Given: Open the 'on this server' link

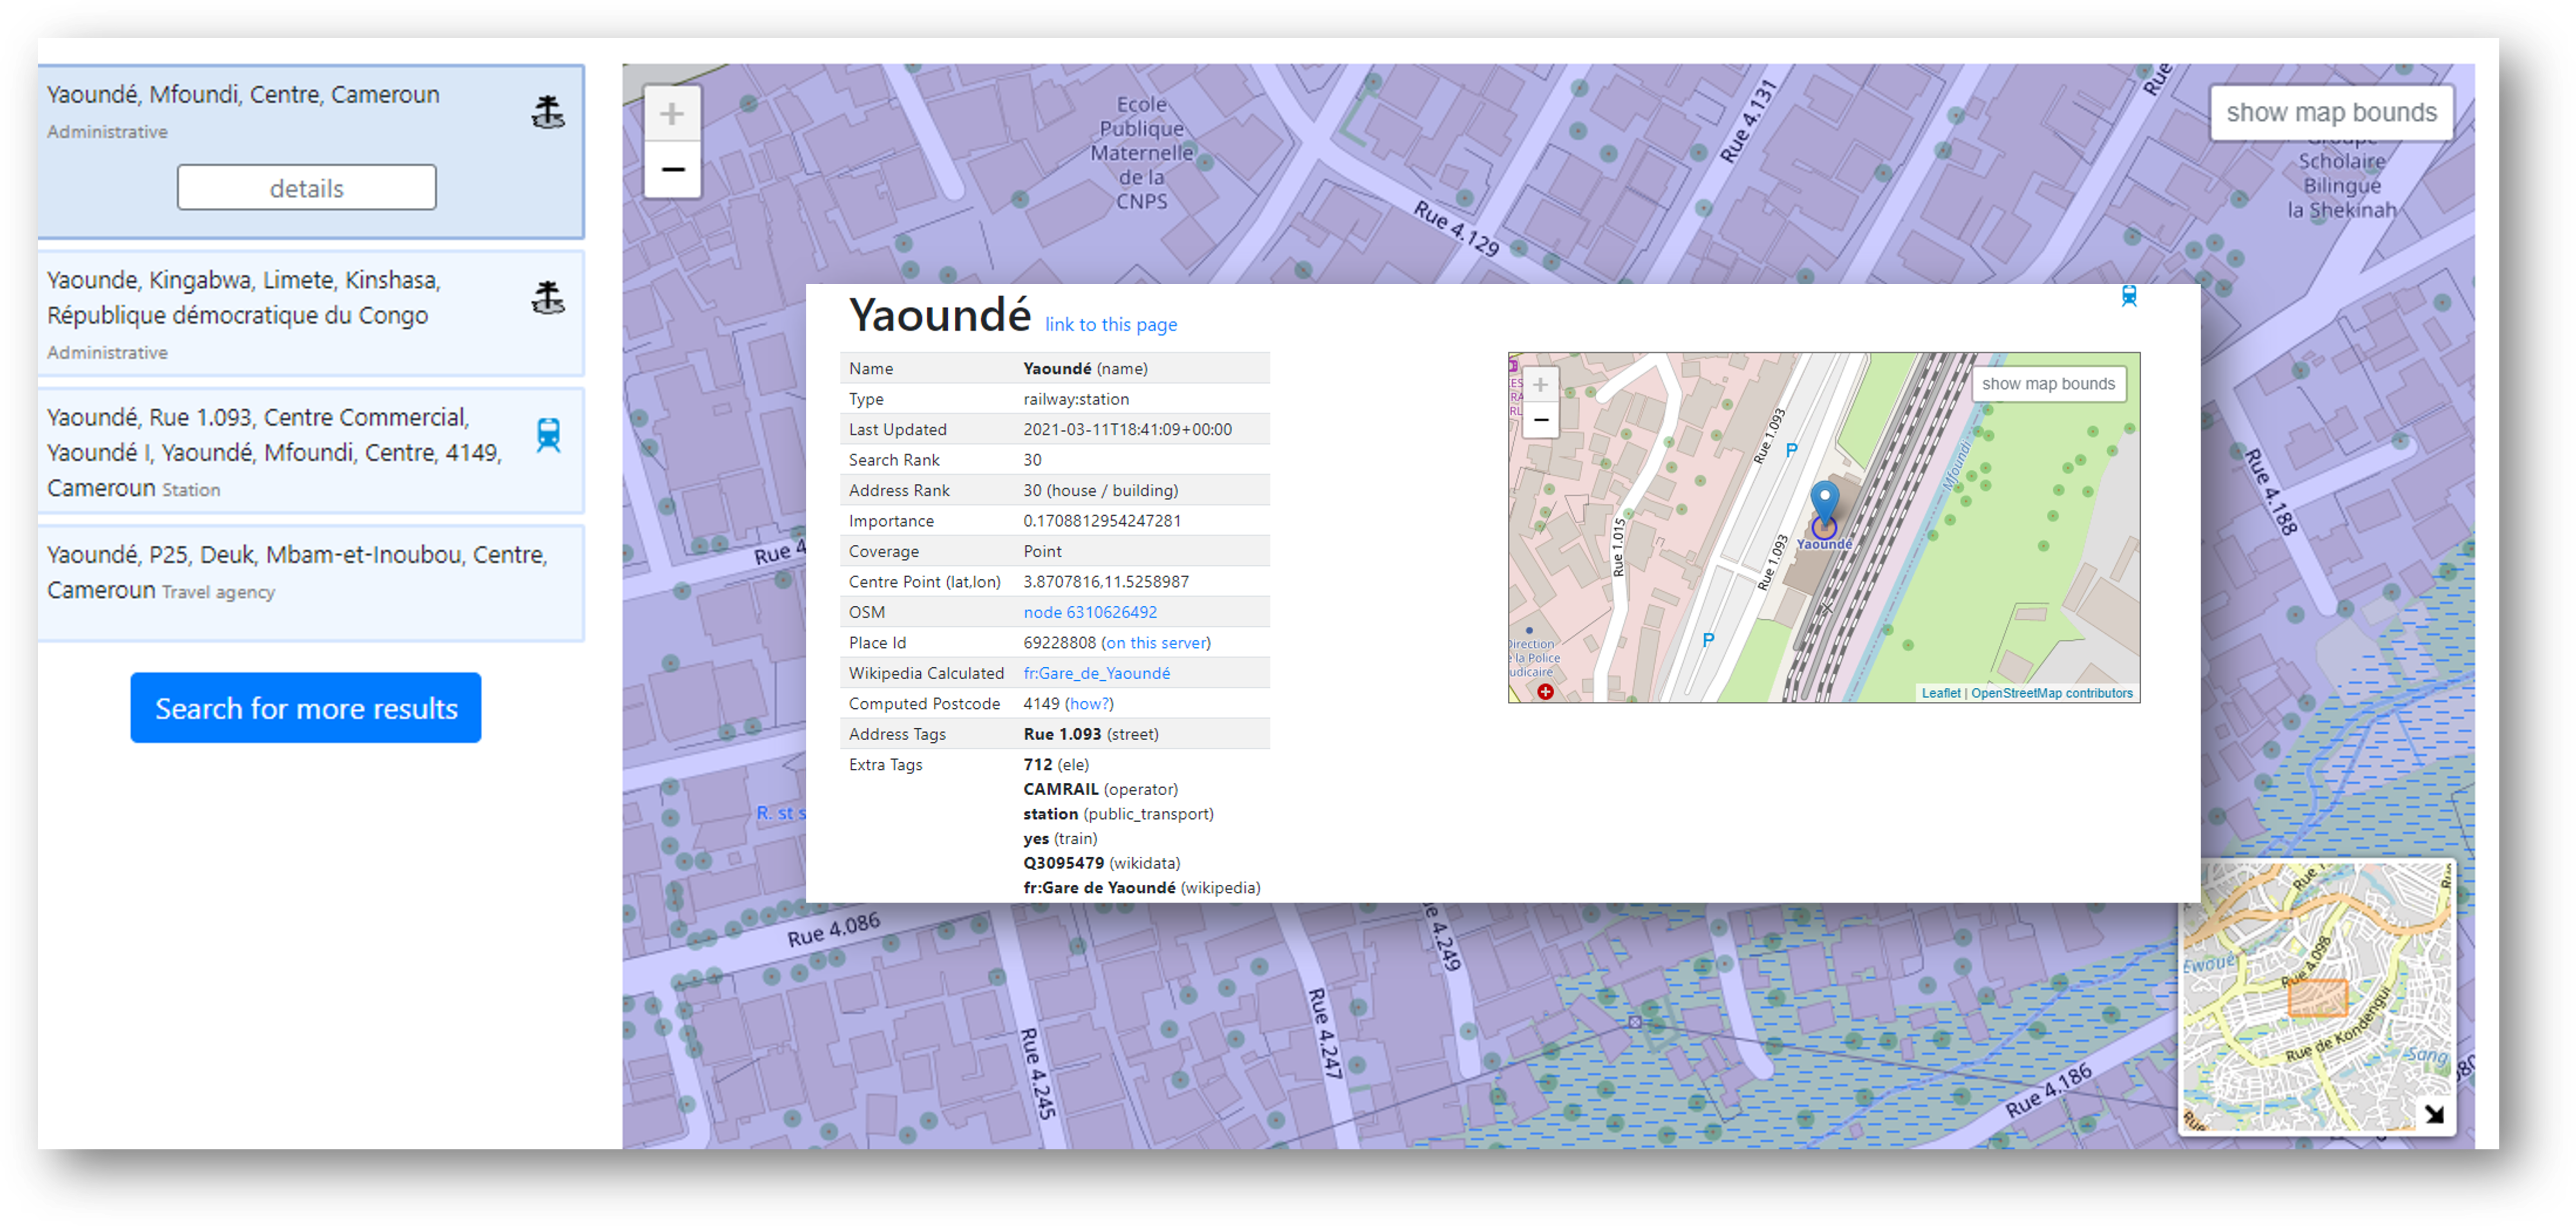Looking at the screenshot, I should pyautogui.click(x=1155, y=643).
